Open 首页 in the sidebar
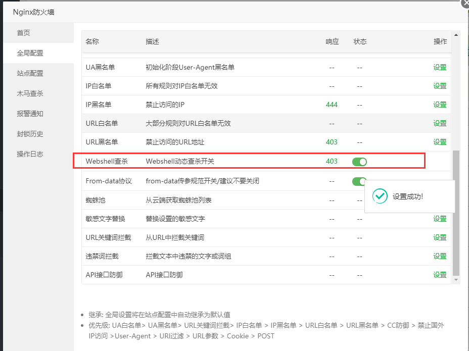Screen dimensions: 469x351 pyautogui.click(x=38, y=33)
